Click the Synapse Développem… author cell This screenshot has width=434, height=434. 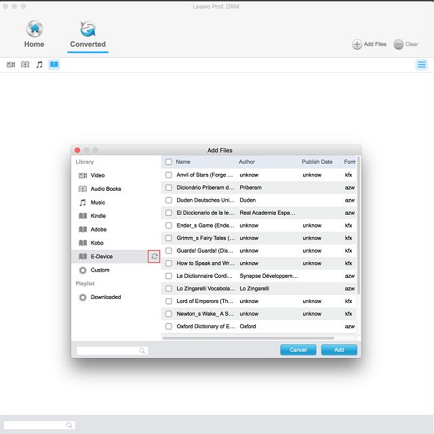[x=269, y=276]
